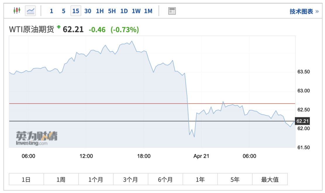The width and height of the screenshot is (325, 193).
Task: Show the 最大值 full range
Action: (270, 179)
